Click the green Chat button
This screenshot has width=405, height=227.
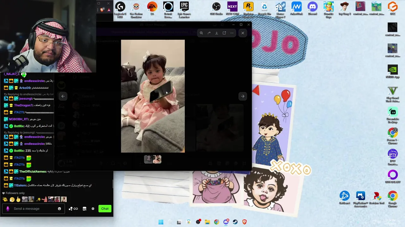coord(105,209)
